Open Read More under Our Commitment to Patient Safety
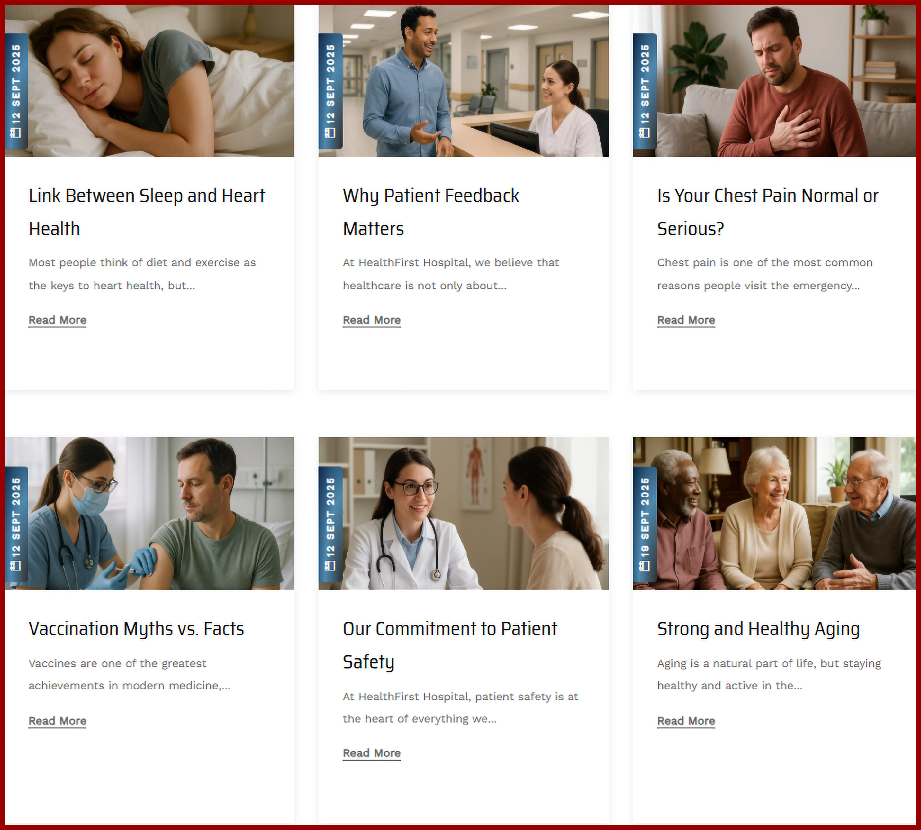 [372, 753]
